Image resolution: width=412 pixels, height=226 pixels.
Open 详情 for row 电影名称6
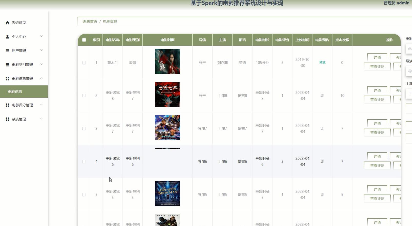coord(377,156)
